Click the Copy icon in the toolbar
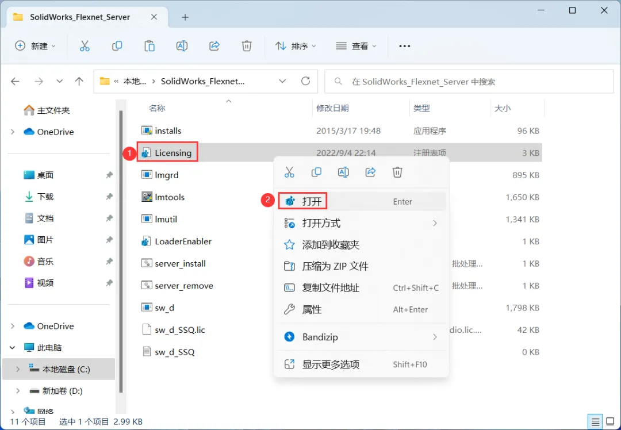This screenshot has width=621, height=430. coord(117,46)
